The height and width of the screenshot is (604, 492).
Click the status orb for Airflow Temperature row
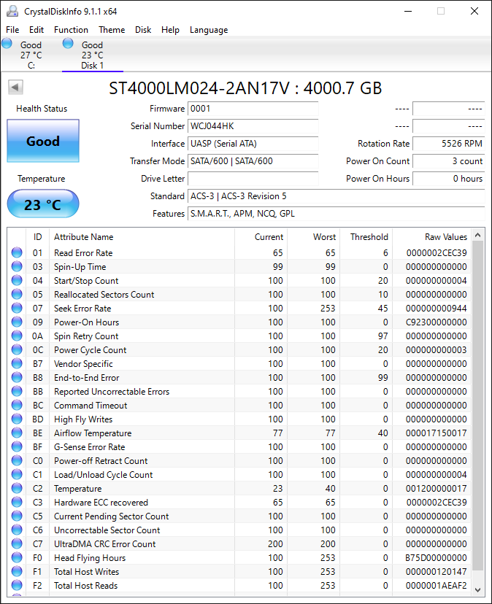[17, 433]
